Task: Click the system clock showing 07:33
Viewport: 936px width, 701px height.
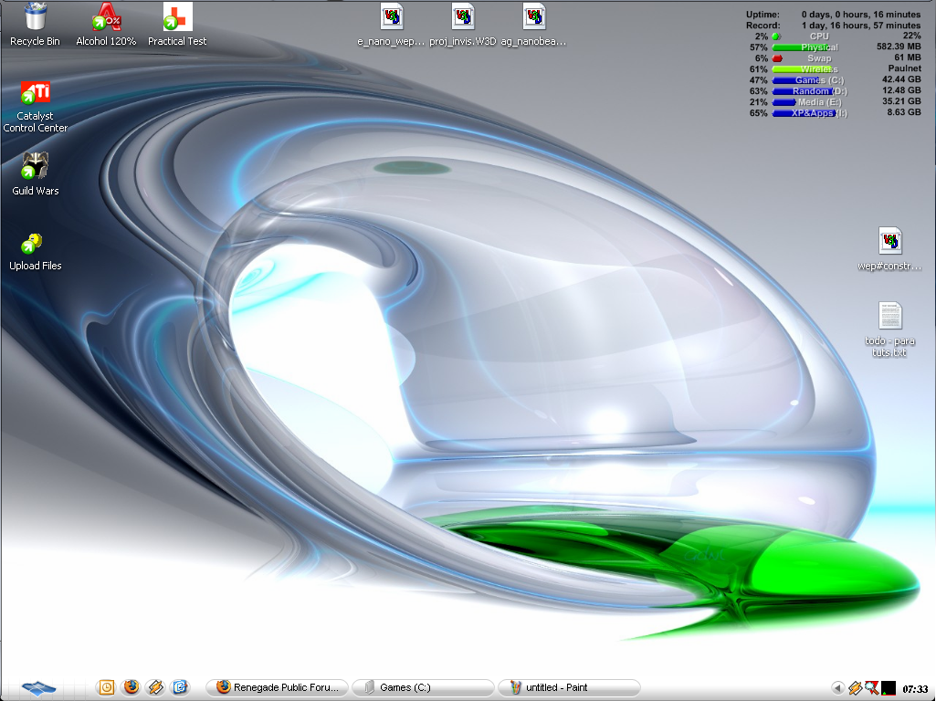Action: (x=915, y=688)
